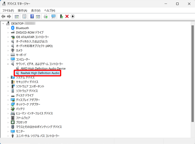195x144 pixels.
Task: Click the software components icon
Action: coord(12,86)
